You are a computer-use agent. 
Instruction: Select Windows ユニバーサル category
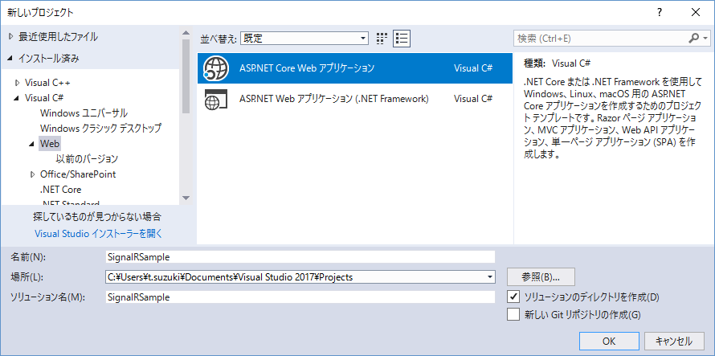[x=84, y=113]
